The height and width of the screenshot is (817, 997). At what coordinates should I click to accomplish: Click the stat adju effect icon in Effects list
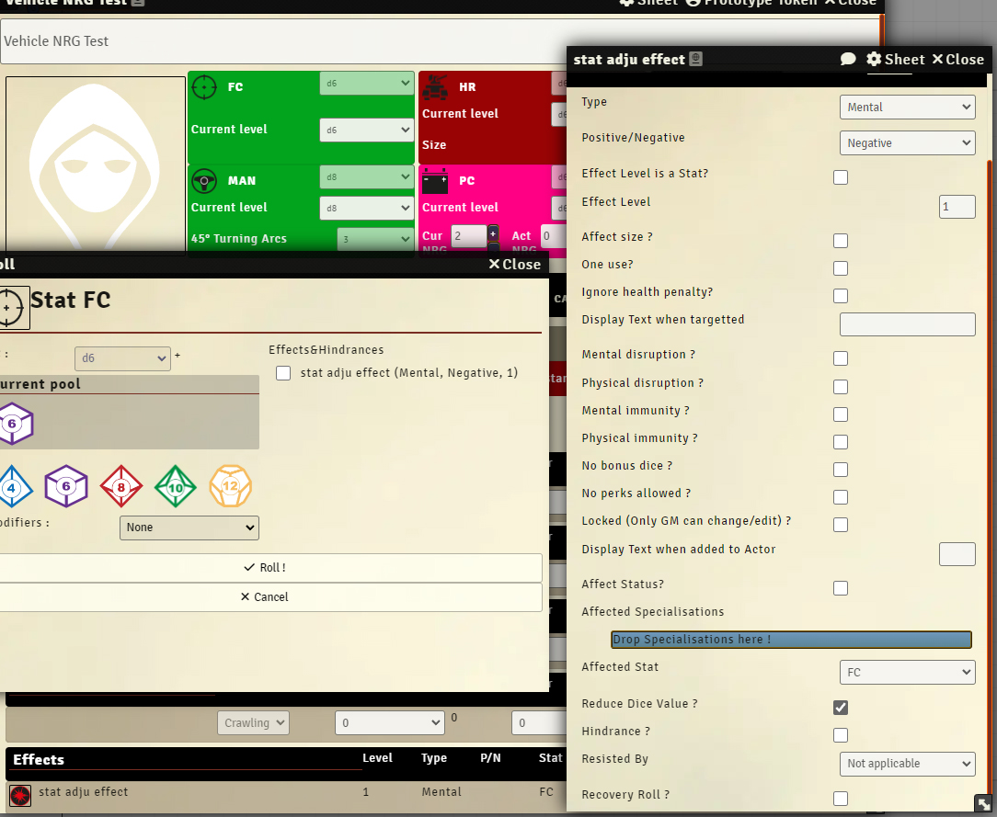pos(20,795)
